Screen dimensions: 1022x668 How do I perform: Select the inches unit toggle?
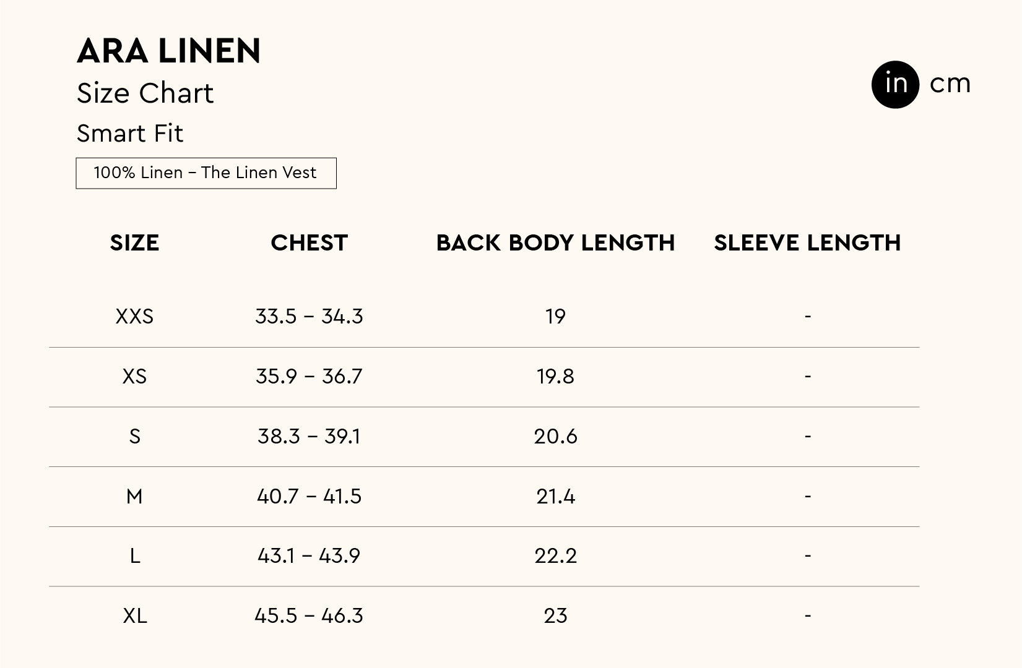point(895,84)
